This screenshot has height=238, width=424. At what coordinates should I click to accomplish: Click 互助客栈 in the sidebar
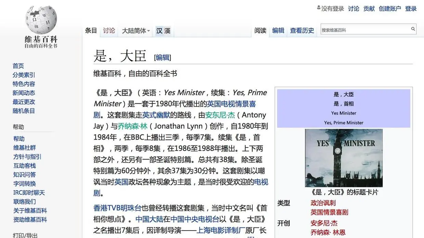24,166
